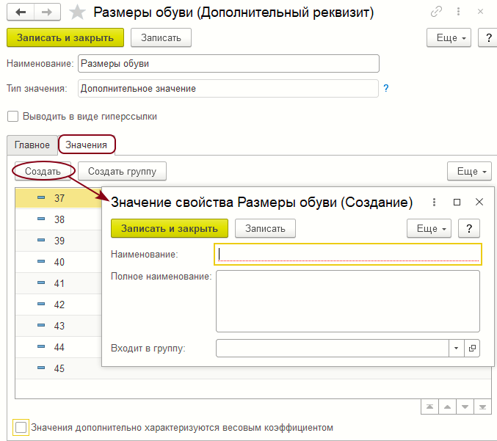
Task: Click Записать in creation dialog
Action: (265, 228)
